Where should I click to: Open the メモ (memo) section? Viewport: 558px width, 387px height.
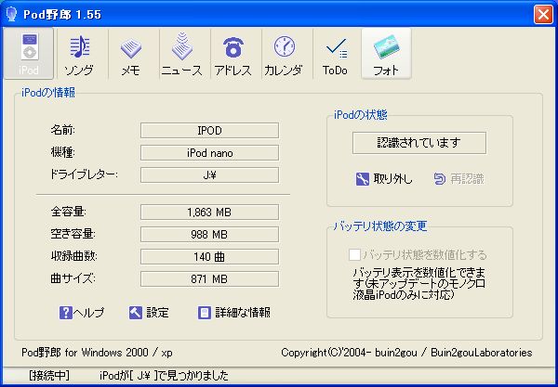click(130, 54)
